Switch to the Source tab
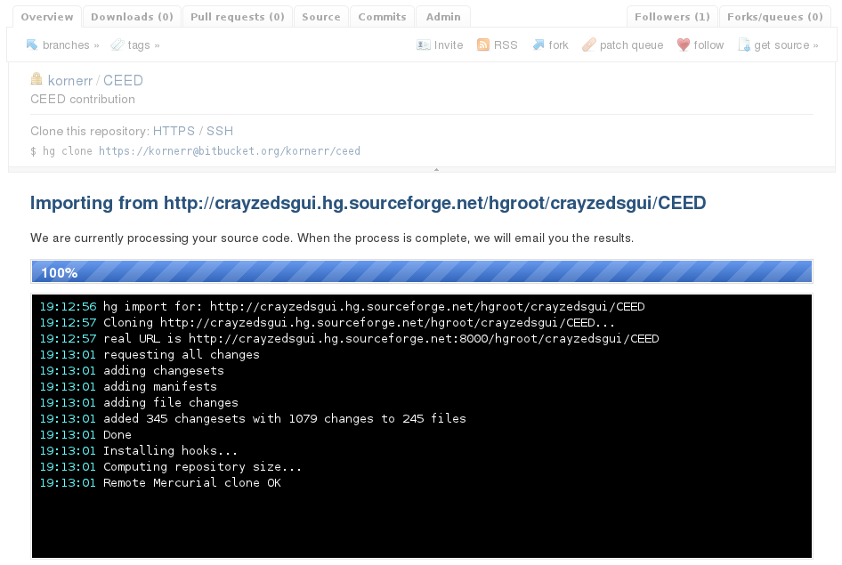 321,17
